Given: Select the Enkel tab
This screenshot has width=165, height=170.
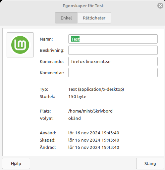Looking at the screenshot, I should [66, 18].
